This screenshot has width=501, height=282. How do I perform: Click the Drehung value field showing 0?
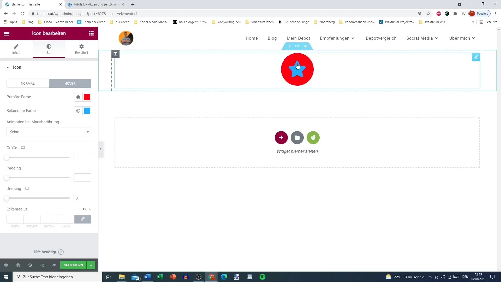click(82, 198)
